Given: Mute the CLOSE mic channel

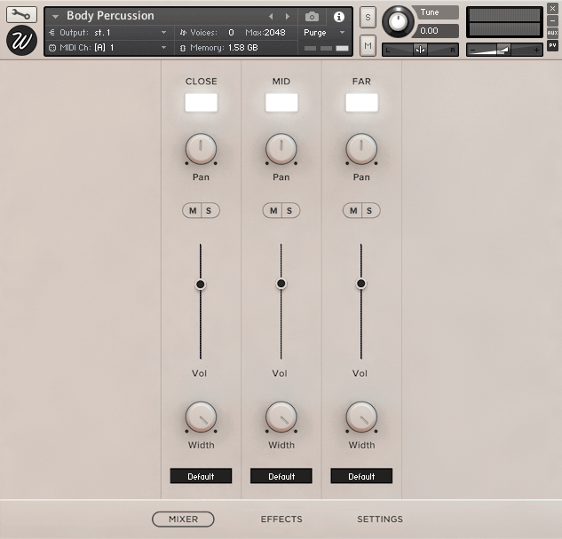Looking at the screenshot, I should click(x=193, y=210).
